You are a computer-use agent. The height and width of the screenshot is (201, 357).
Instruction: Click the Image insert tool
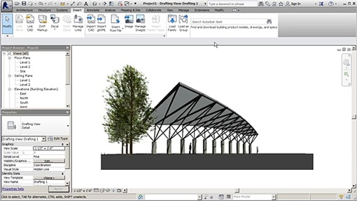[129, 21]
